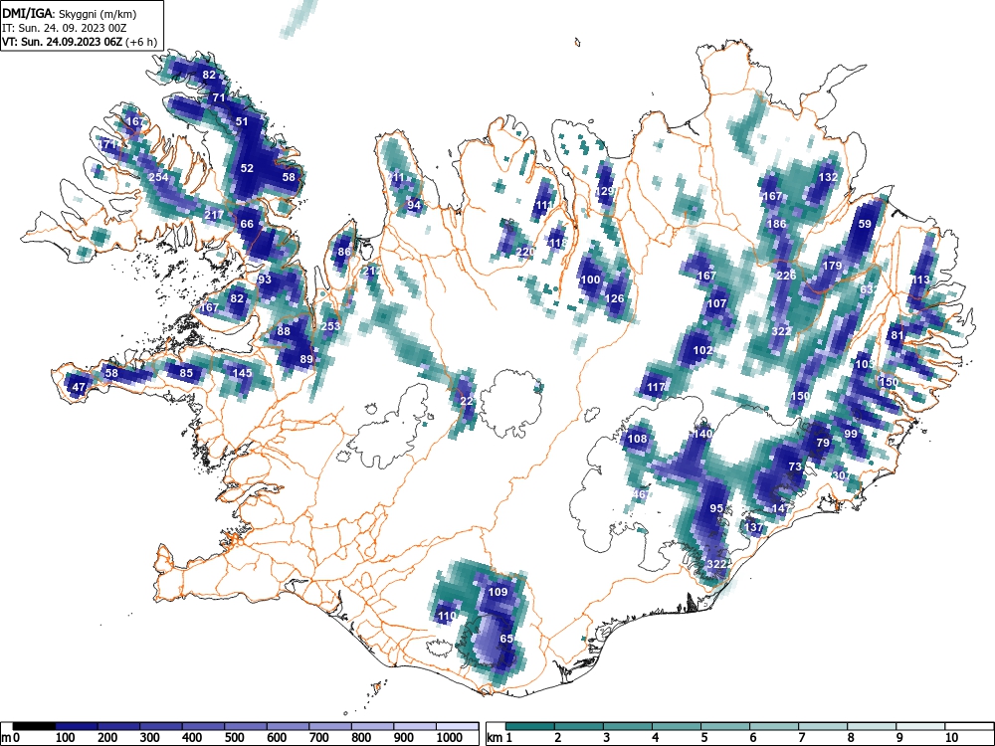
Task: Click the dark teal swatch between 1 and 2 km
Action: 530,726
